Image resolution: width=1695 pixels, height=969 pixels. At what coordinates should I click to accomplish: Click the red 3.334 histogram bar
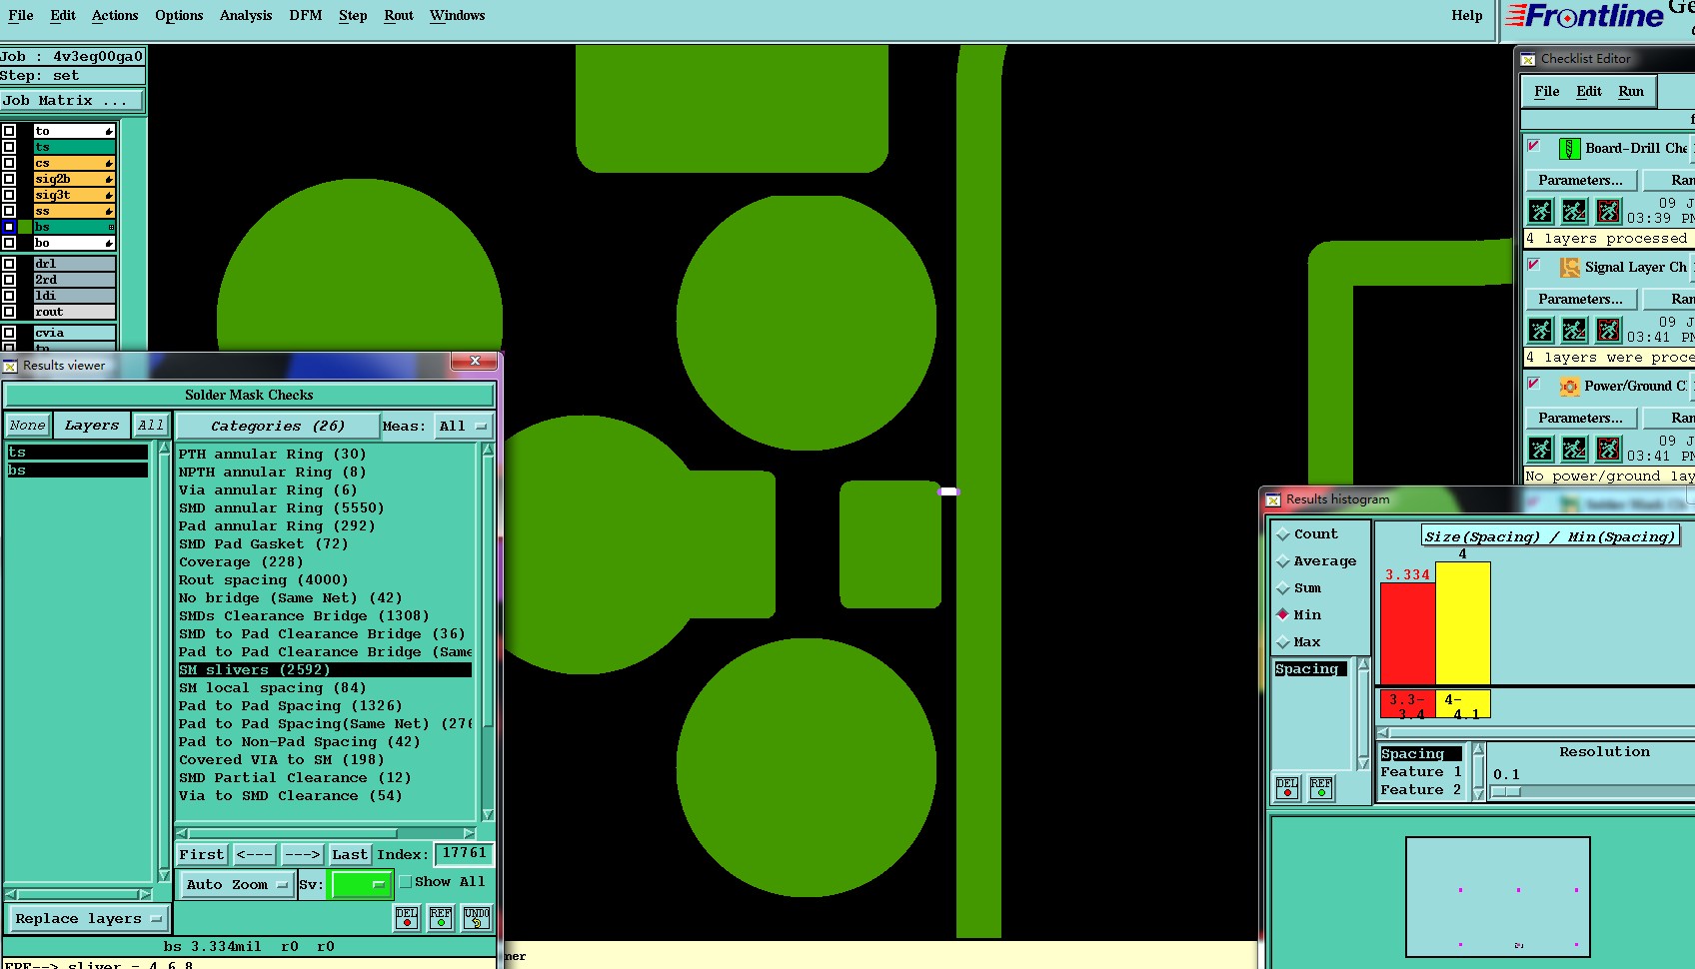coord(1407,633)
